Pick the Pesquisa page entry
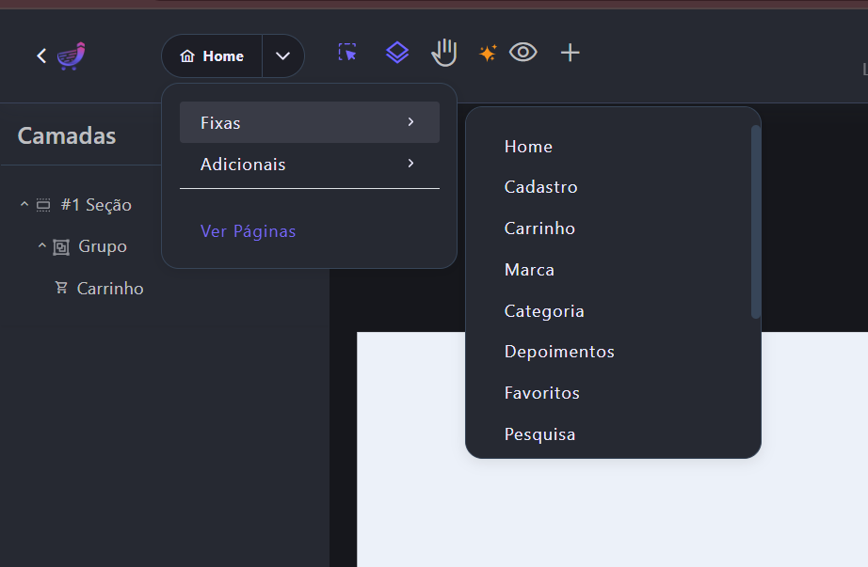 pyautogui.click(x=539, y=434)
